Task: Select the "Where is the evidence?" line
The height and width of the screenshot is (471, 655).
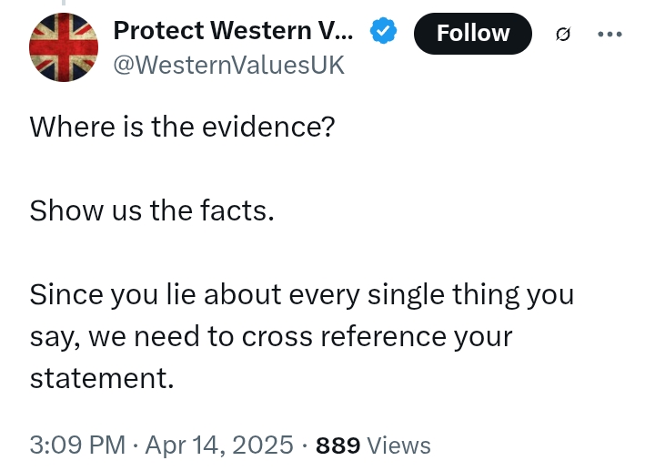Action: [x=182, y=127]
